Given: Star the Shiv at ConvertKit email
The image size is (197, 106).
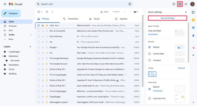Looking at the screenshot, I should pos(43,31).
